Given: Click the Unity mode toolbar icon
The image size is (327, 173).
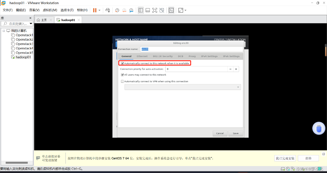Looking at the screenshot, I should (162, 10).
